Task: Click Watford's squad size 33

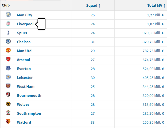Action: tap(93, 122)
